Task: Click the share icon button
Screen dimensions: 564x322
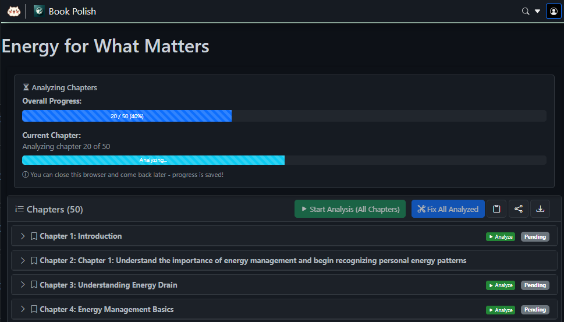Action: [519, 209]
